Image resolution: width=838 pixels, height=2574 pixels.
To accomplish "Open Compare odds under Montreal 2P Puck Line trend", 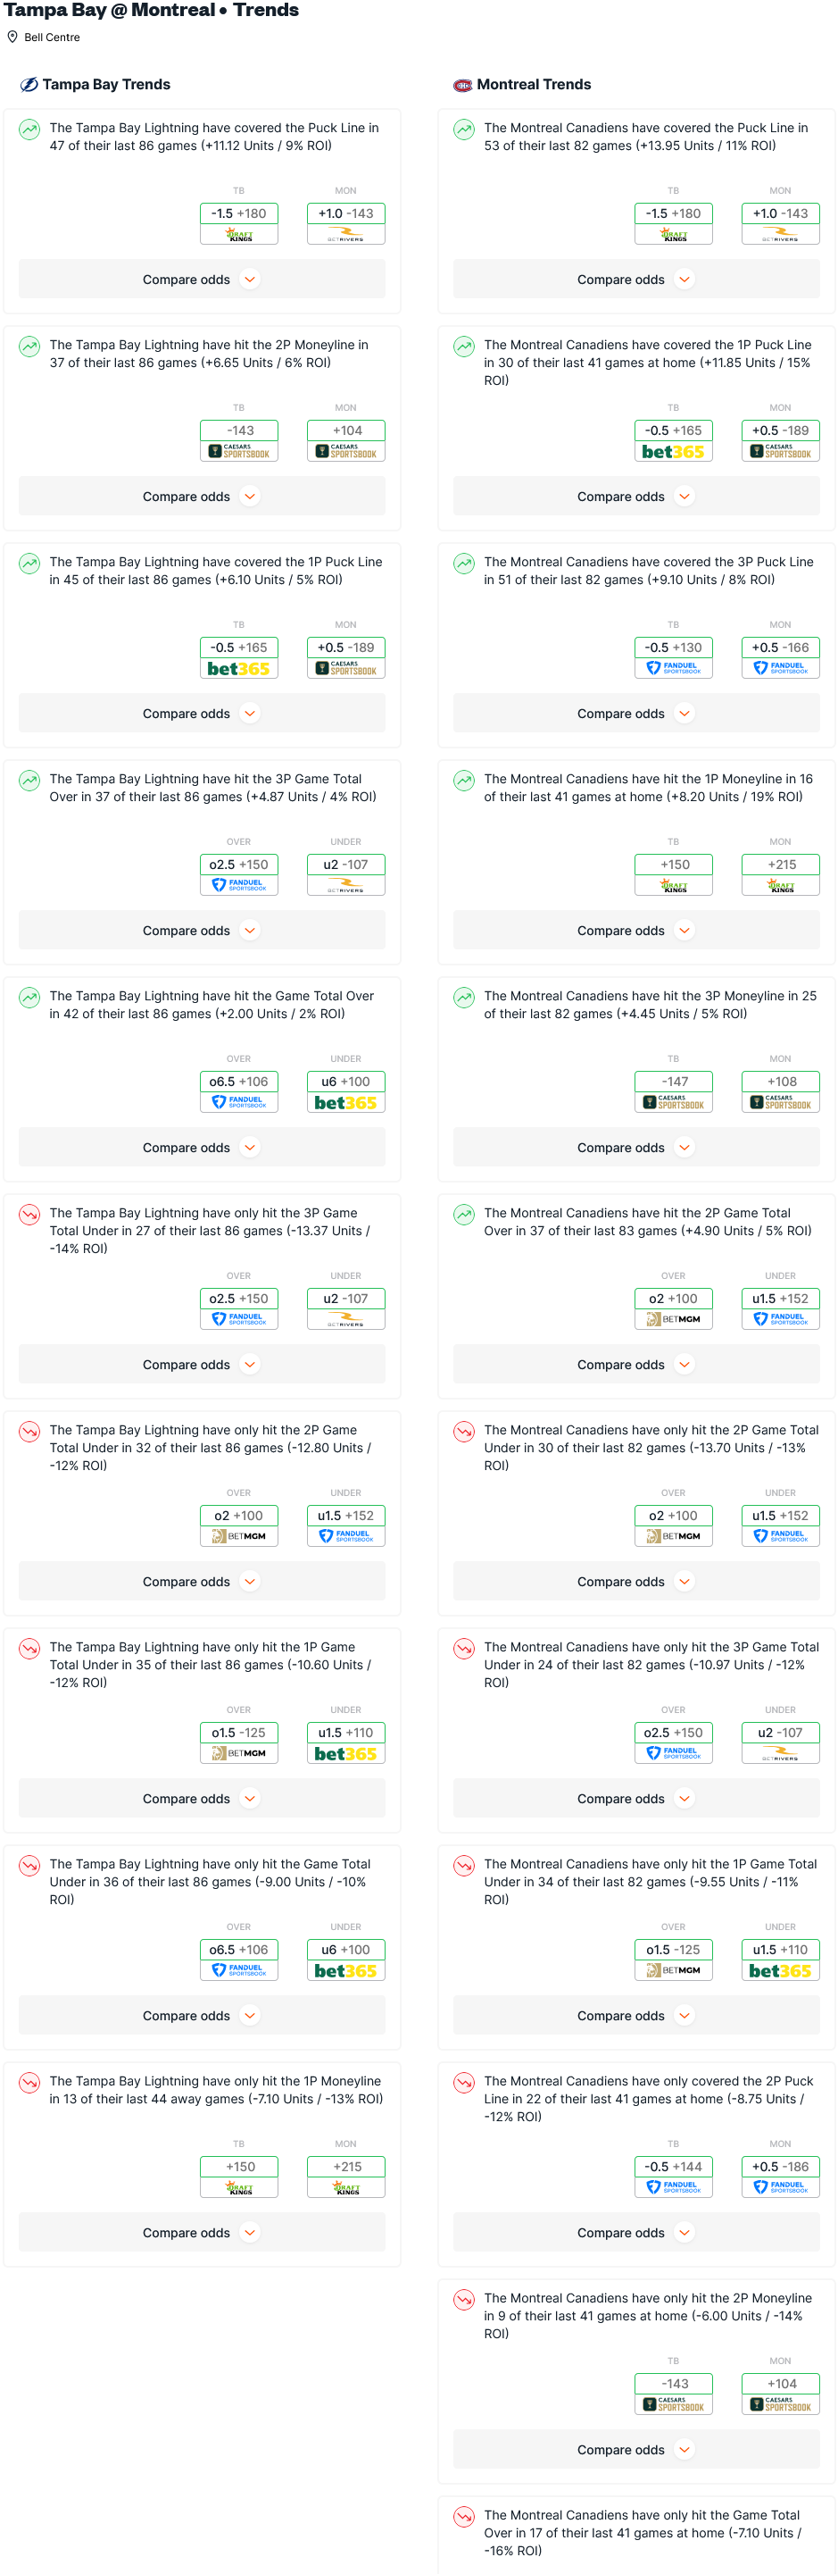I will 636,2232.
